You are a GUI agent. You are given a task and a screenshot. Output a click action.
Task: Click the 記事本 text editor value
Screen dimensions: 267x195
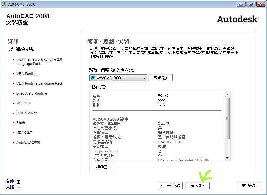(164, 123)
